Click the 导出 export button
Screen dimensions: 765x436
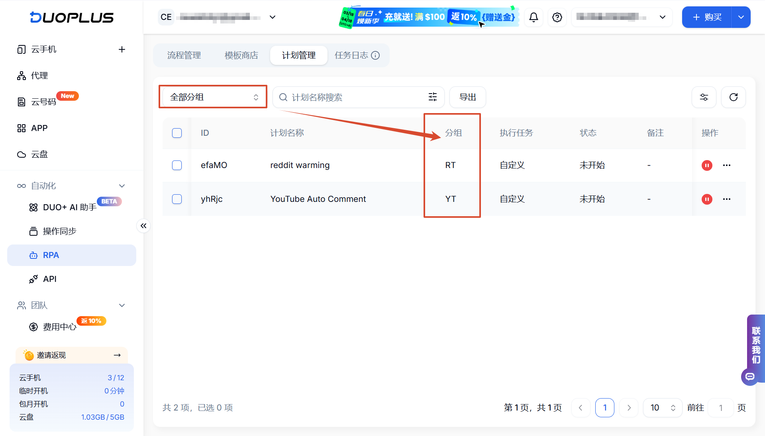467,97
